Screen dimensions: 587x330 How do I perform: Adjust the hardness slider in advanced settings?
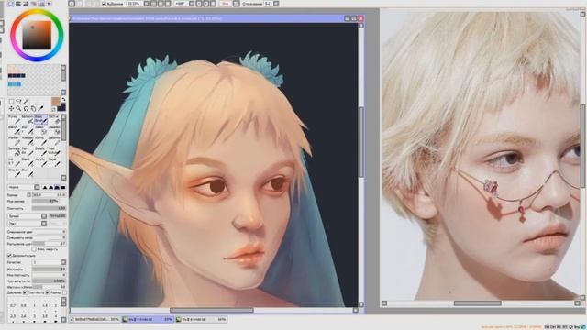point(49,269)
